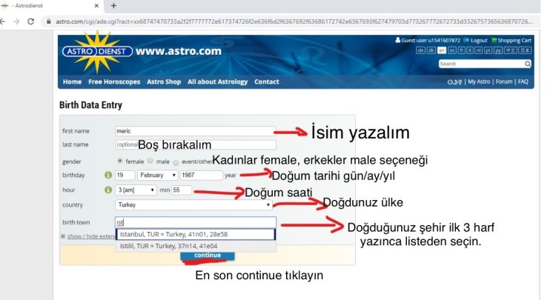This screenshot has width=556, height=300.
Task: Open the All about Astrology menu
Action: pyautogui.click(x=217, y=81)
